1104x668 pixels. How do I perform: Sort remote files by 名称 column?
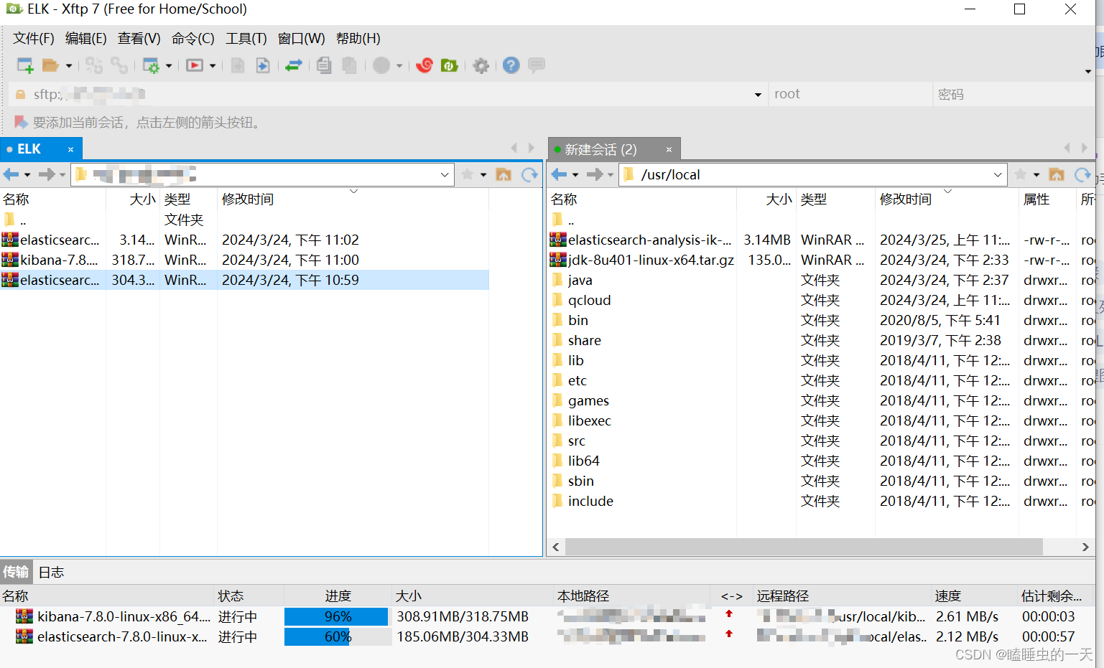click(x=641, y=199)
